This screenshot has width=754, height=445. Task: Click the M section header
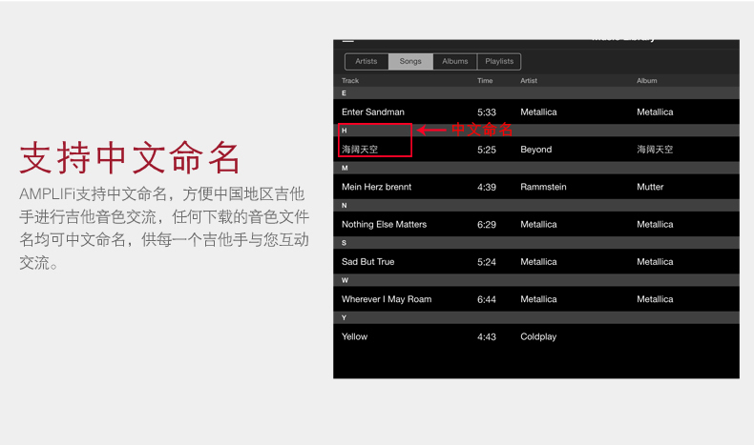pos(536,168)
